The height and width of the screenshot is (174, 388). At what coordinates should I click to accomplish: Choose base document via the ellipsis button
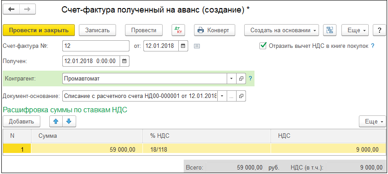231,96
